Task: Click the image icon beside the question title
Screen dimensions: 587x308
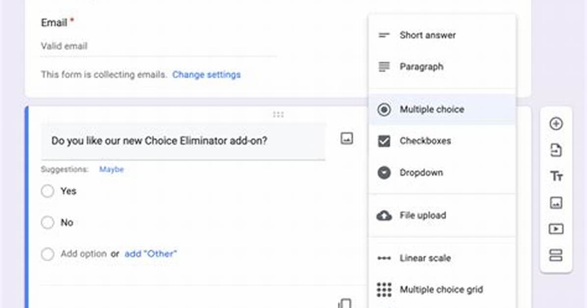Action: pyautogui.click(x=347, y=138)
